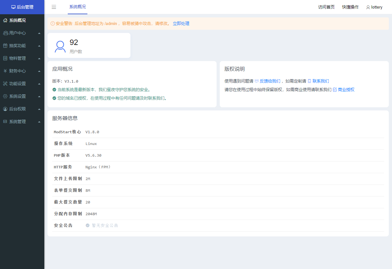Viewport: 392px width, 269px height.
Task: Click the 版权说明 heading
Action: click(235, 69)
